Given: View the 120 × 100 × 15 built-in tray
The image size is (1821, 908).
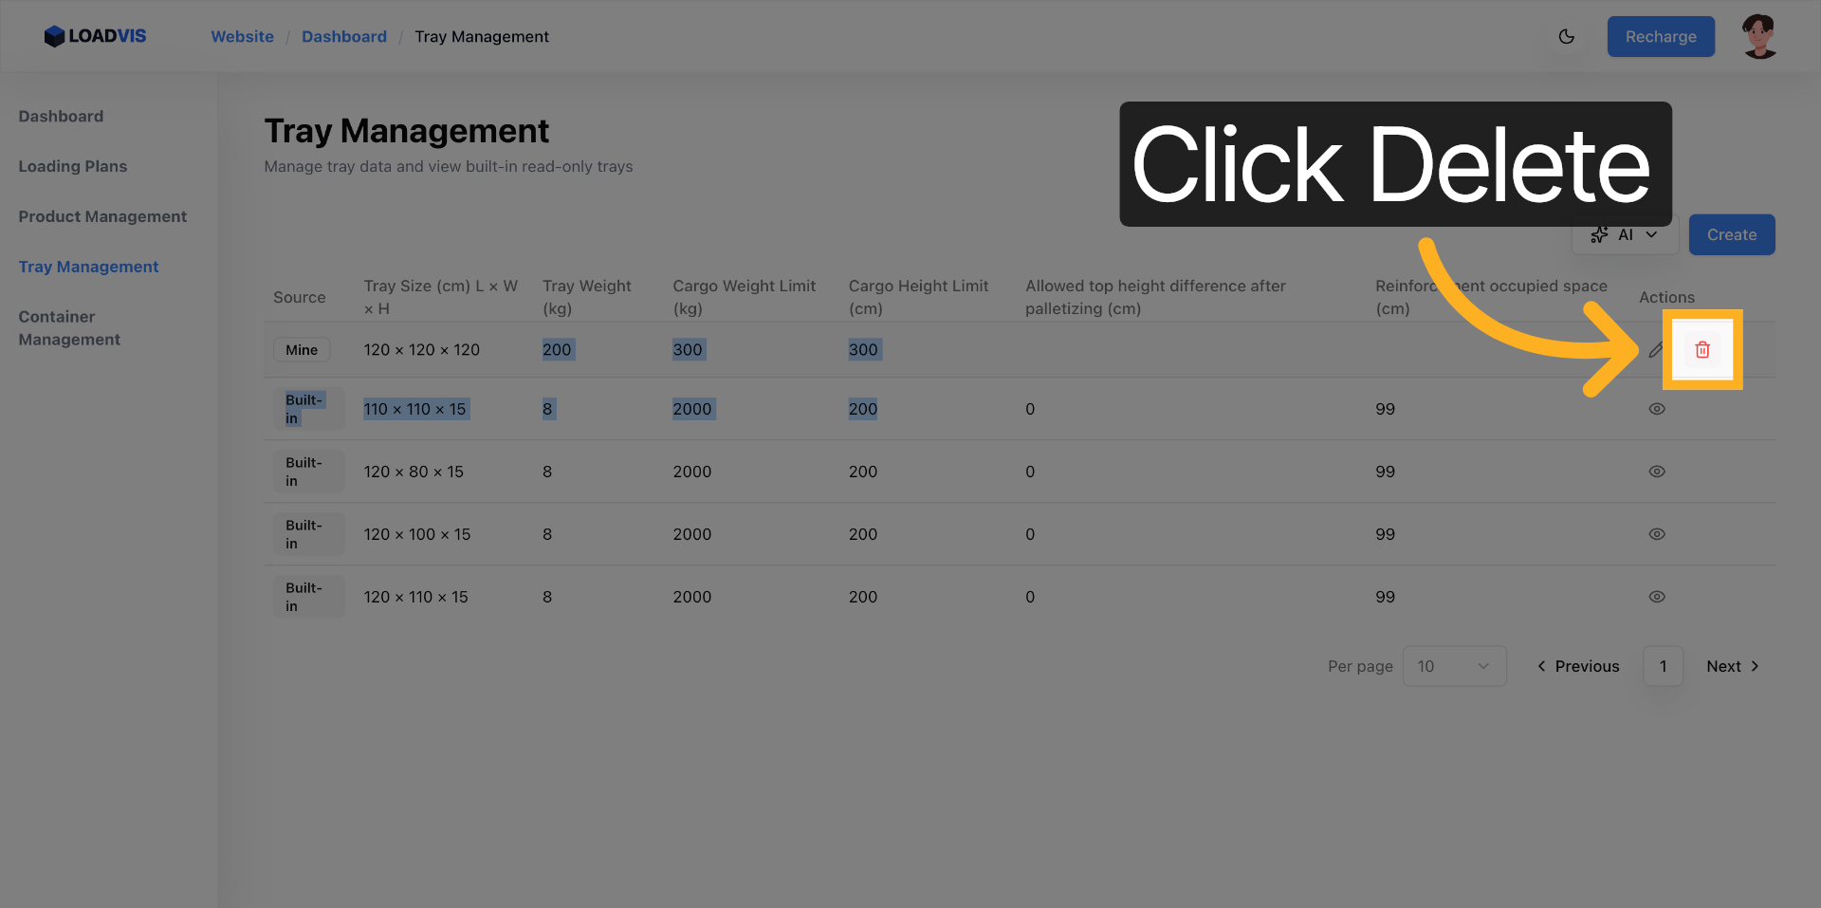Looking at the screenshot, I should (1656, 534).
